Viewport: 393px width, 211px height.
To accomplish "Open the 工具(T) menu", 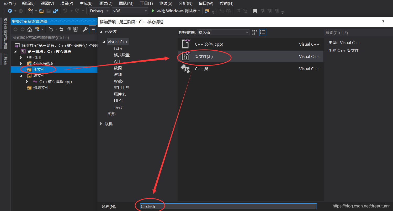I will click(146, 3).
